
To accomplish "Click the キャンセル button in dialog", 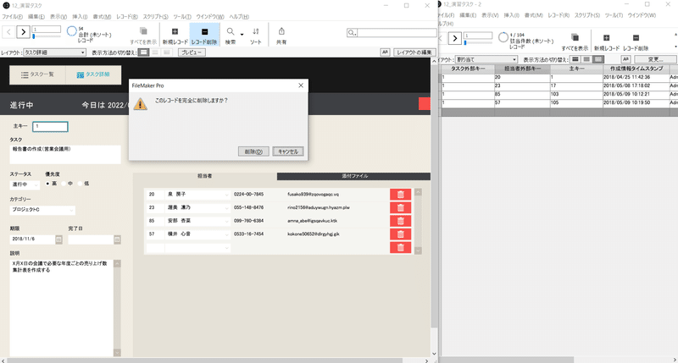I will click(288, 151).
